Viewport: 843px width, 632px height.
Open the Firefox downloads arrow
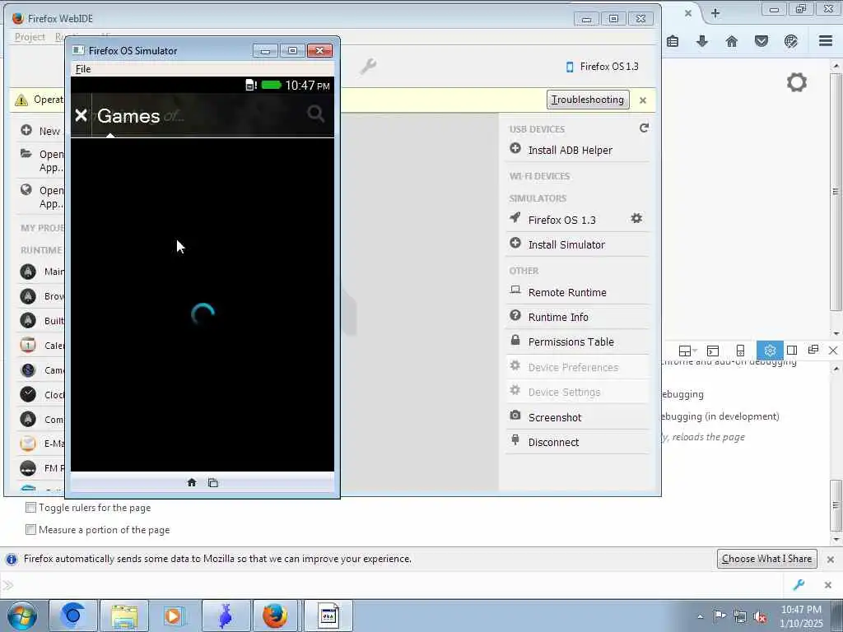tap(701, 41)
